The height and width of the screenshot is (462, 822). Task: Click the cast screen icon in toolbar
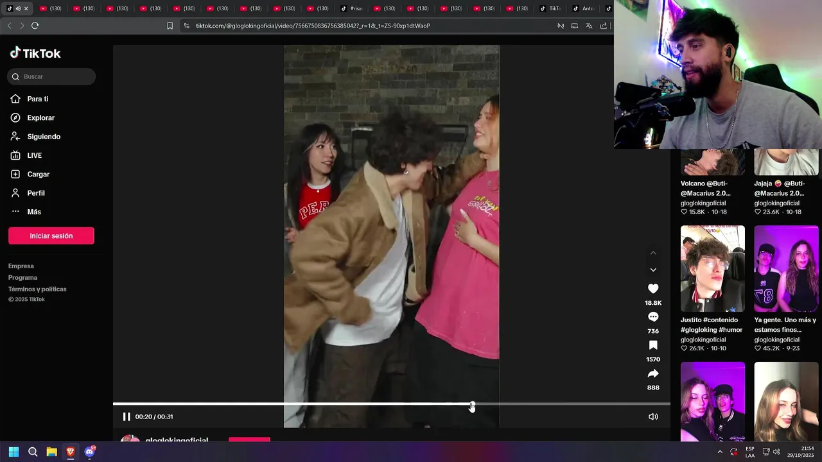click(x=575, y=26)
